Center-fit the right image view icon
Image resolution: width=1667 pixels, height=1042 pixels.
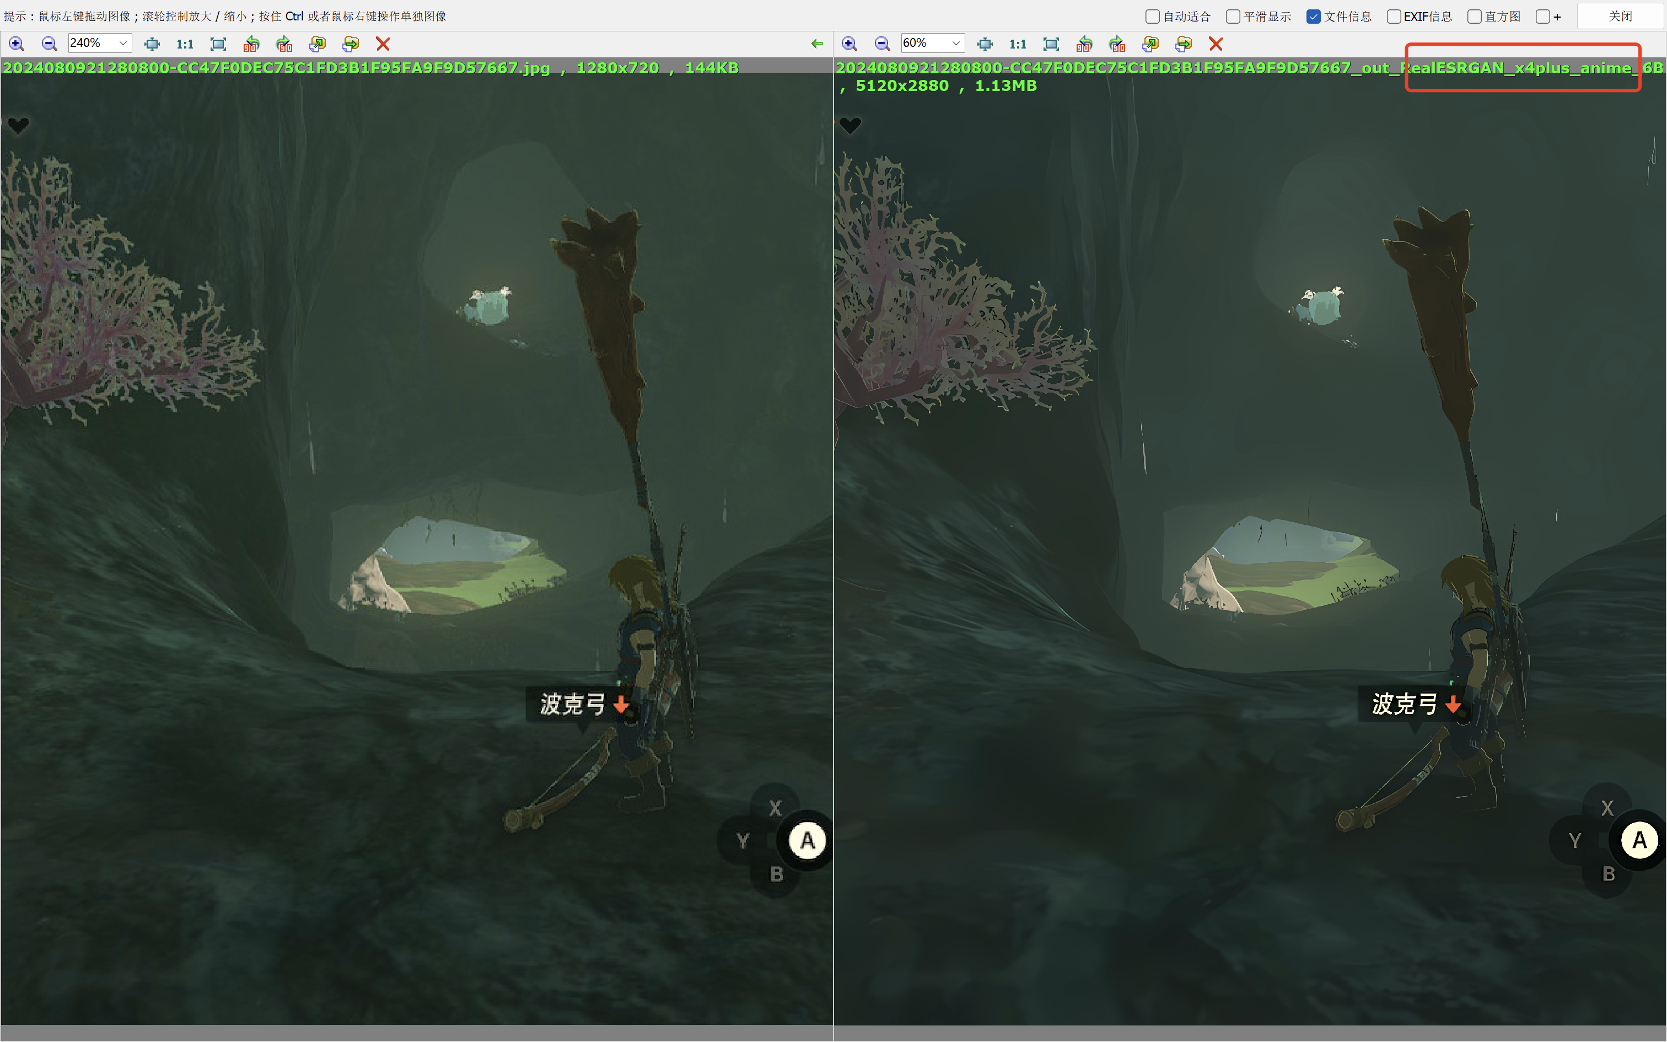(x=985, y=44)
